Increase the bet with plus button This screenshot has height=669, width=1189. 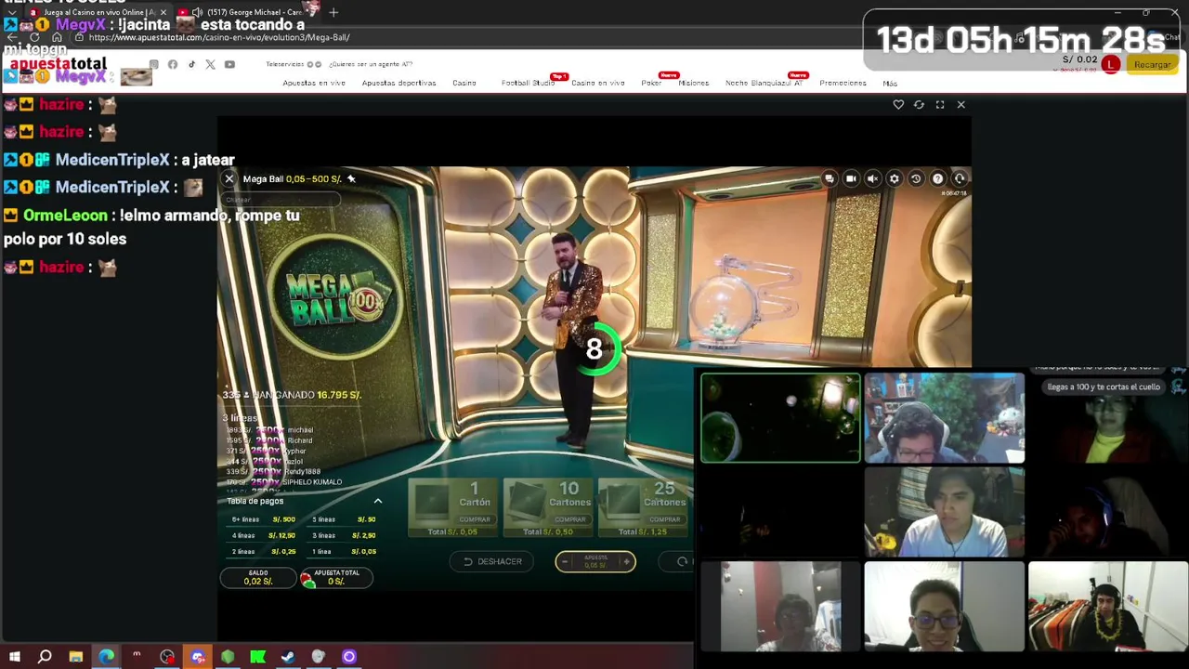[x=627, y=561]
